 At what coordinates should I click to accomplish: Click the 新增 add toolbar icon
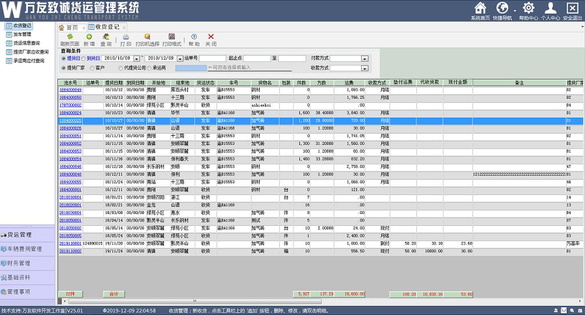(x=89, y=37)
